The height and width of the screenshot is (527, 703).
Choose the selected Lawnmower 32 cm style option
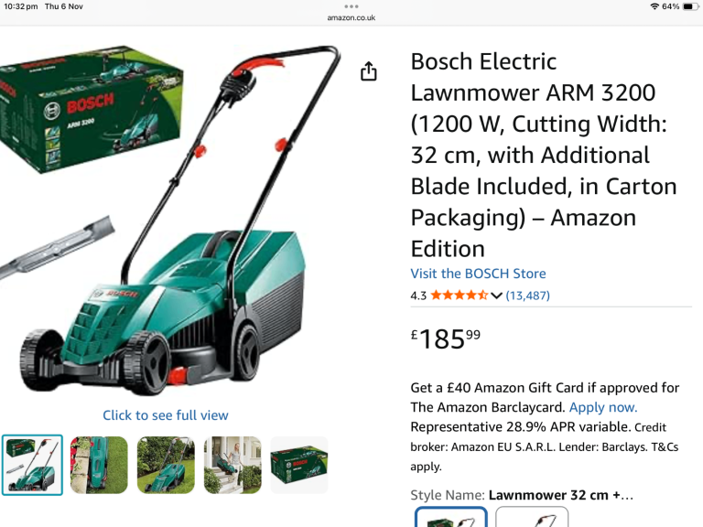click(451, 517)
